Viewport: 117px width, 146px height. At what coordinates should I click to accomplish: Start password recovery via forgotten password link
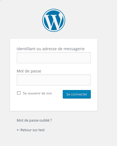pos(34,120)
